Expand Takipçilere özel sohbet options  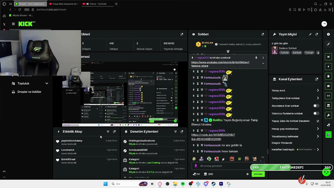click(318, 98)
